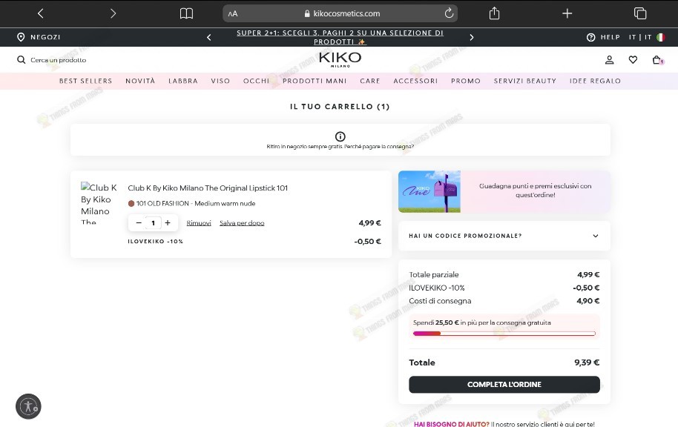Open the Idee Regalo menu
The width and height of the screenshot is (678, 427).
coord(595,81)
